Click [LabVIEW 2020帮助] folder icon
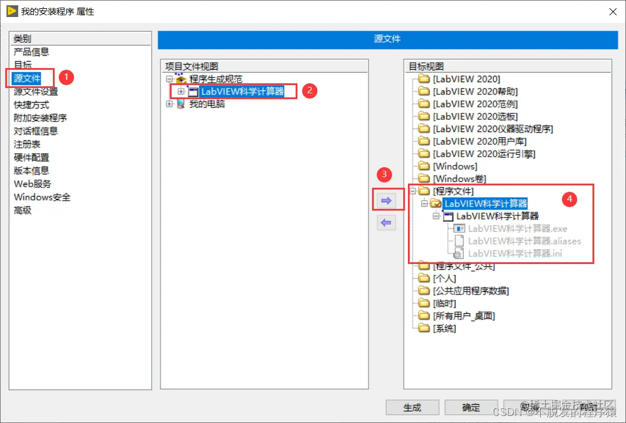Viewport: 626px width, 423px height. pyautogui.click(x=424, y=91)
